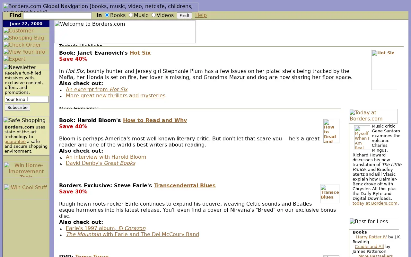This screenshot has width=411, height=257.
Task: Open More great new thrillers and mysteries
Action: point(116,95)
